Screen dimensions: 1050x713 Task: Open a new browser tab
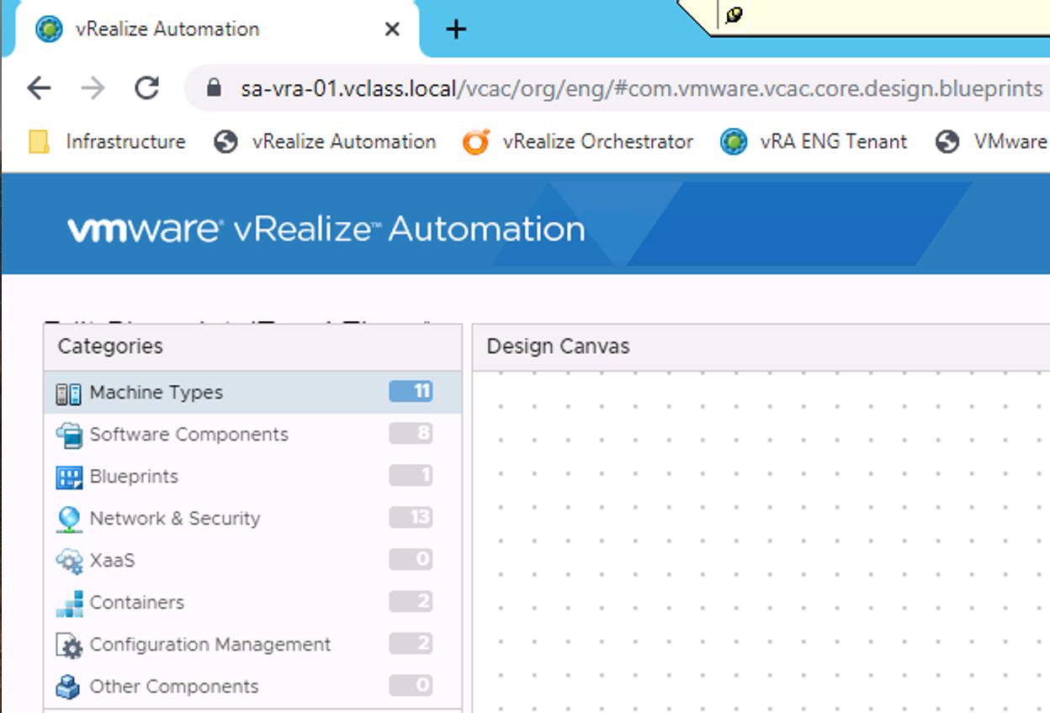(x=455, y=28)
